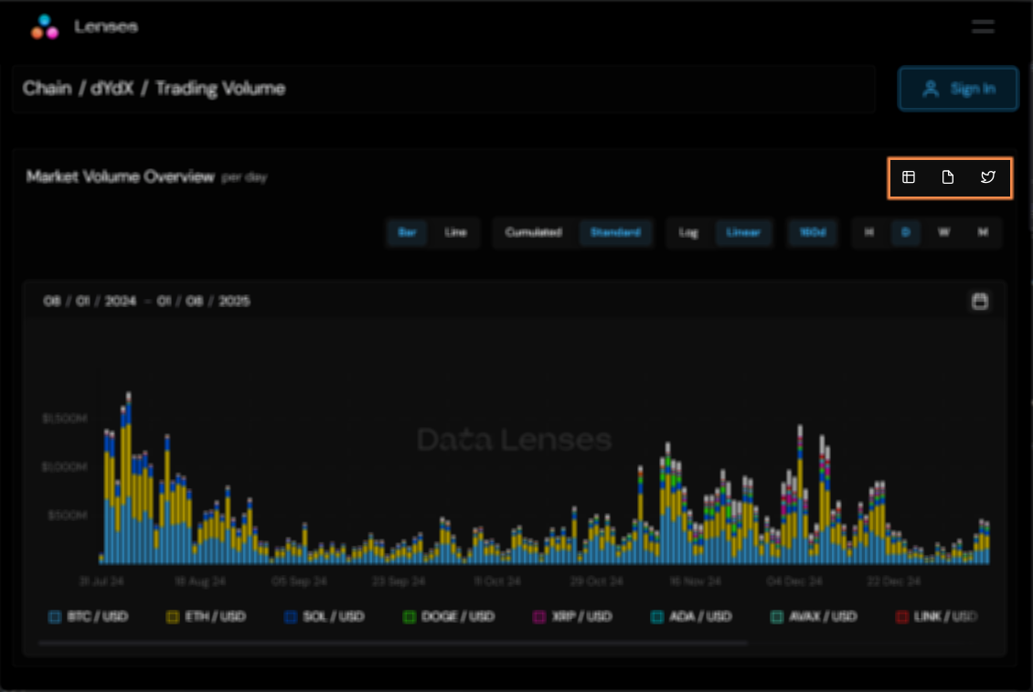Select the Bar chart mode
The height and width of the screenshot is (692, 1033).
click(x=407, y=233)
